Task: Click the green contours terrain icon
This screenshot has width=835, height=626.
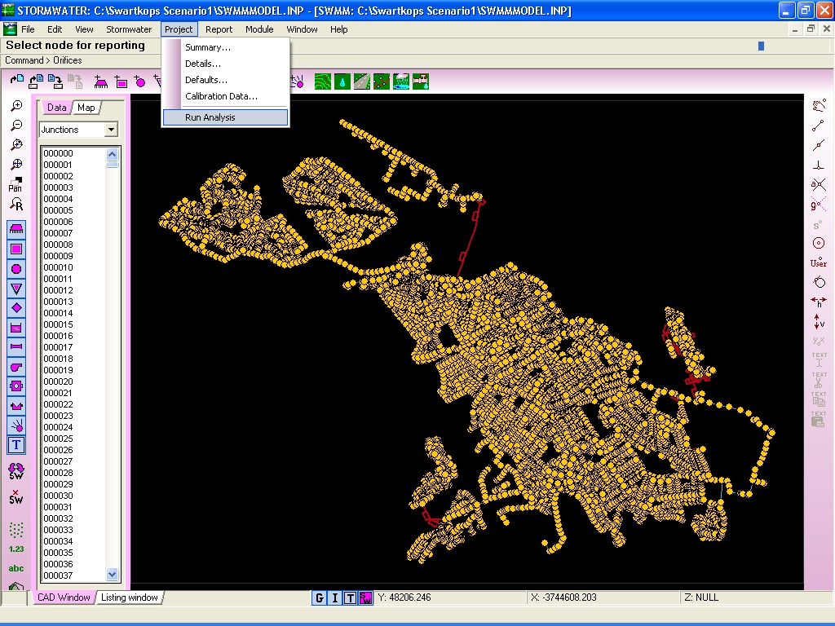Action: coord(323,82)
